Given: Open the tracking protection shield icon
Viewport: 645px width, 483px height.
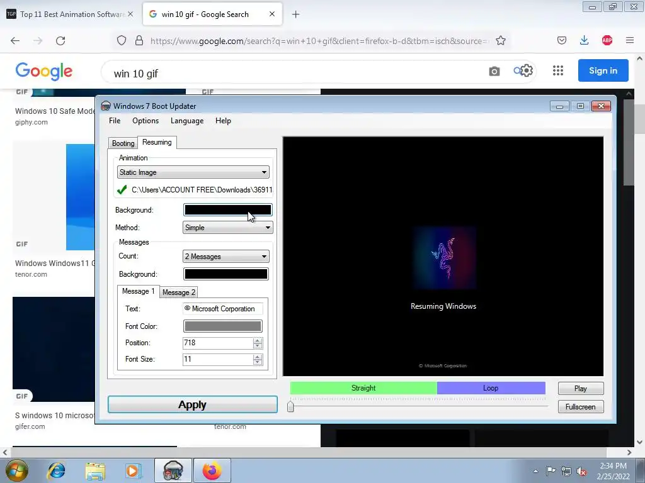Looking at the screenshot, I should tap(122, 40).
